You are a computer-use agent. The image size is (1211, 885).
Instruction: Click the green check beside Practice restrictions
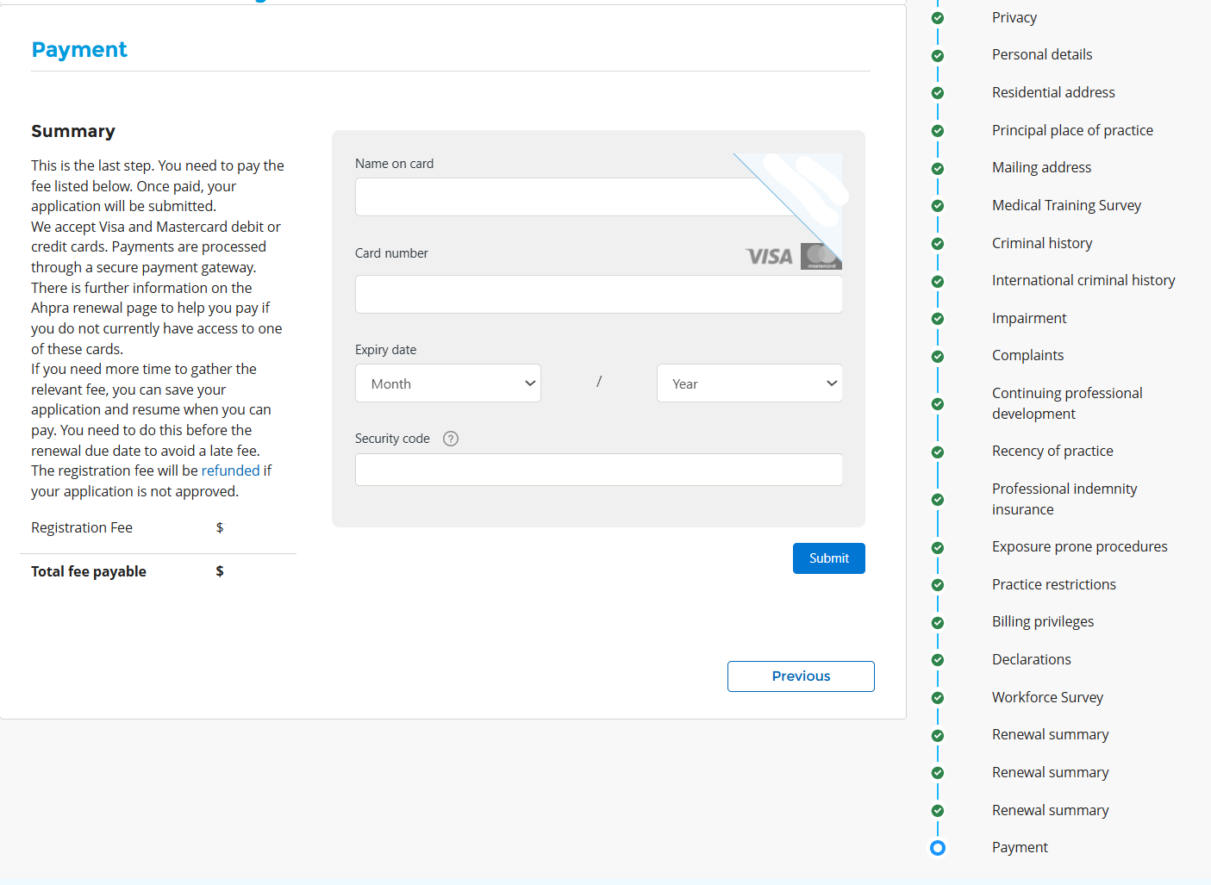coord(938,585)
